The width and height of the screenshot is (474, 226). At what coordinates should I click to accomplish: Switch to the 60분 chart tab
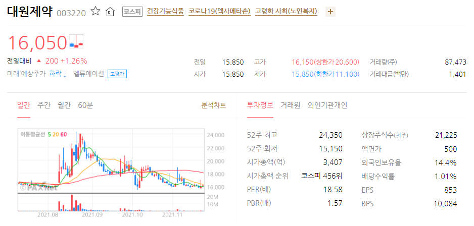click(x=85, y=105)
